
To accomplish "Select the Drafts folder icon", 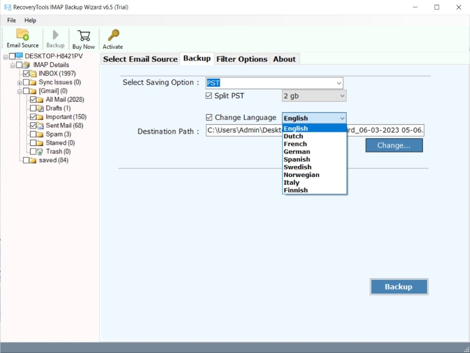I will click(40, 108).
